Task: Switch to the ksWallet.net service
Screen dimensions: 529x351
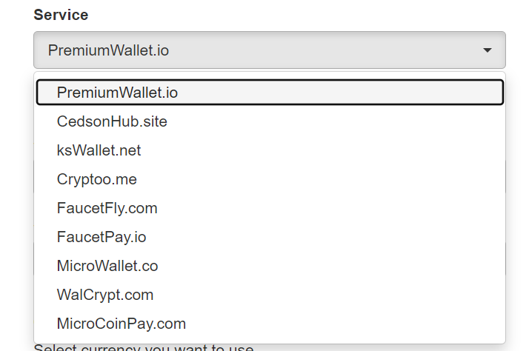Action: (99, 150)
